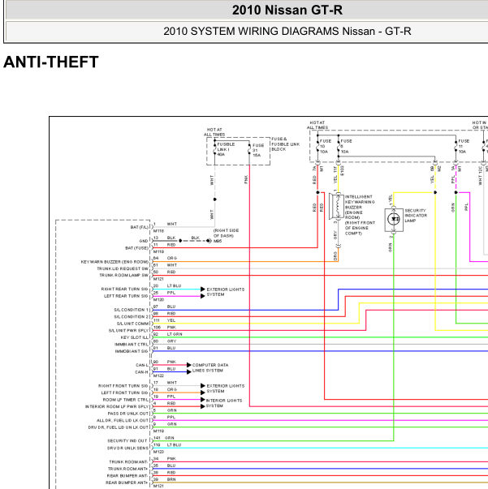This screenshot has width=488, height=489.
Task: Click the 'IMMBI ANT CTRL' label
Action: click(x=132, y=345)
